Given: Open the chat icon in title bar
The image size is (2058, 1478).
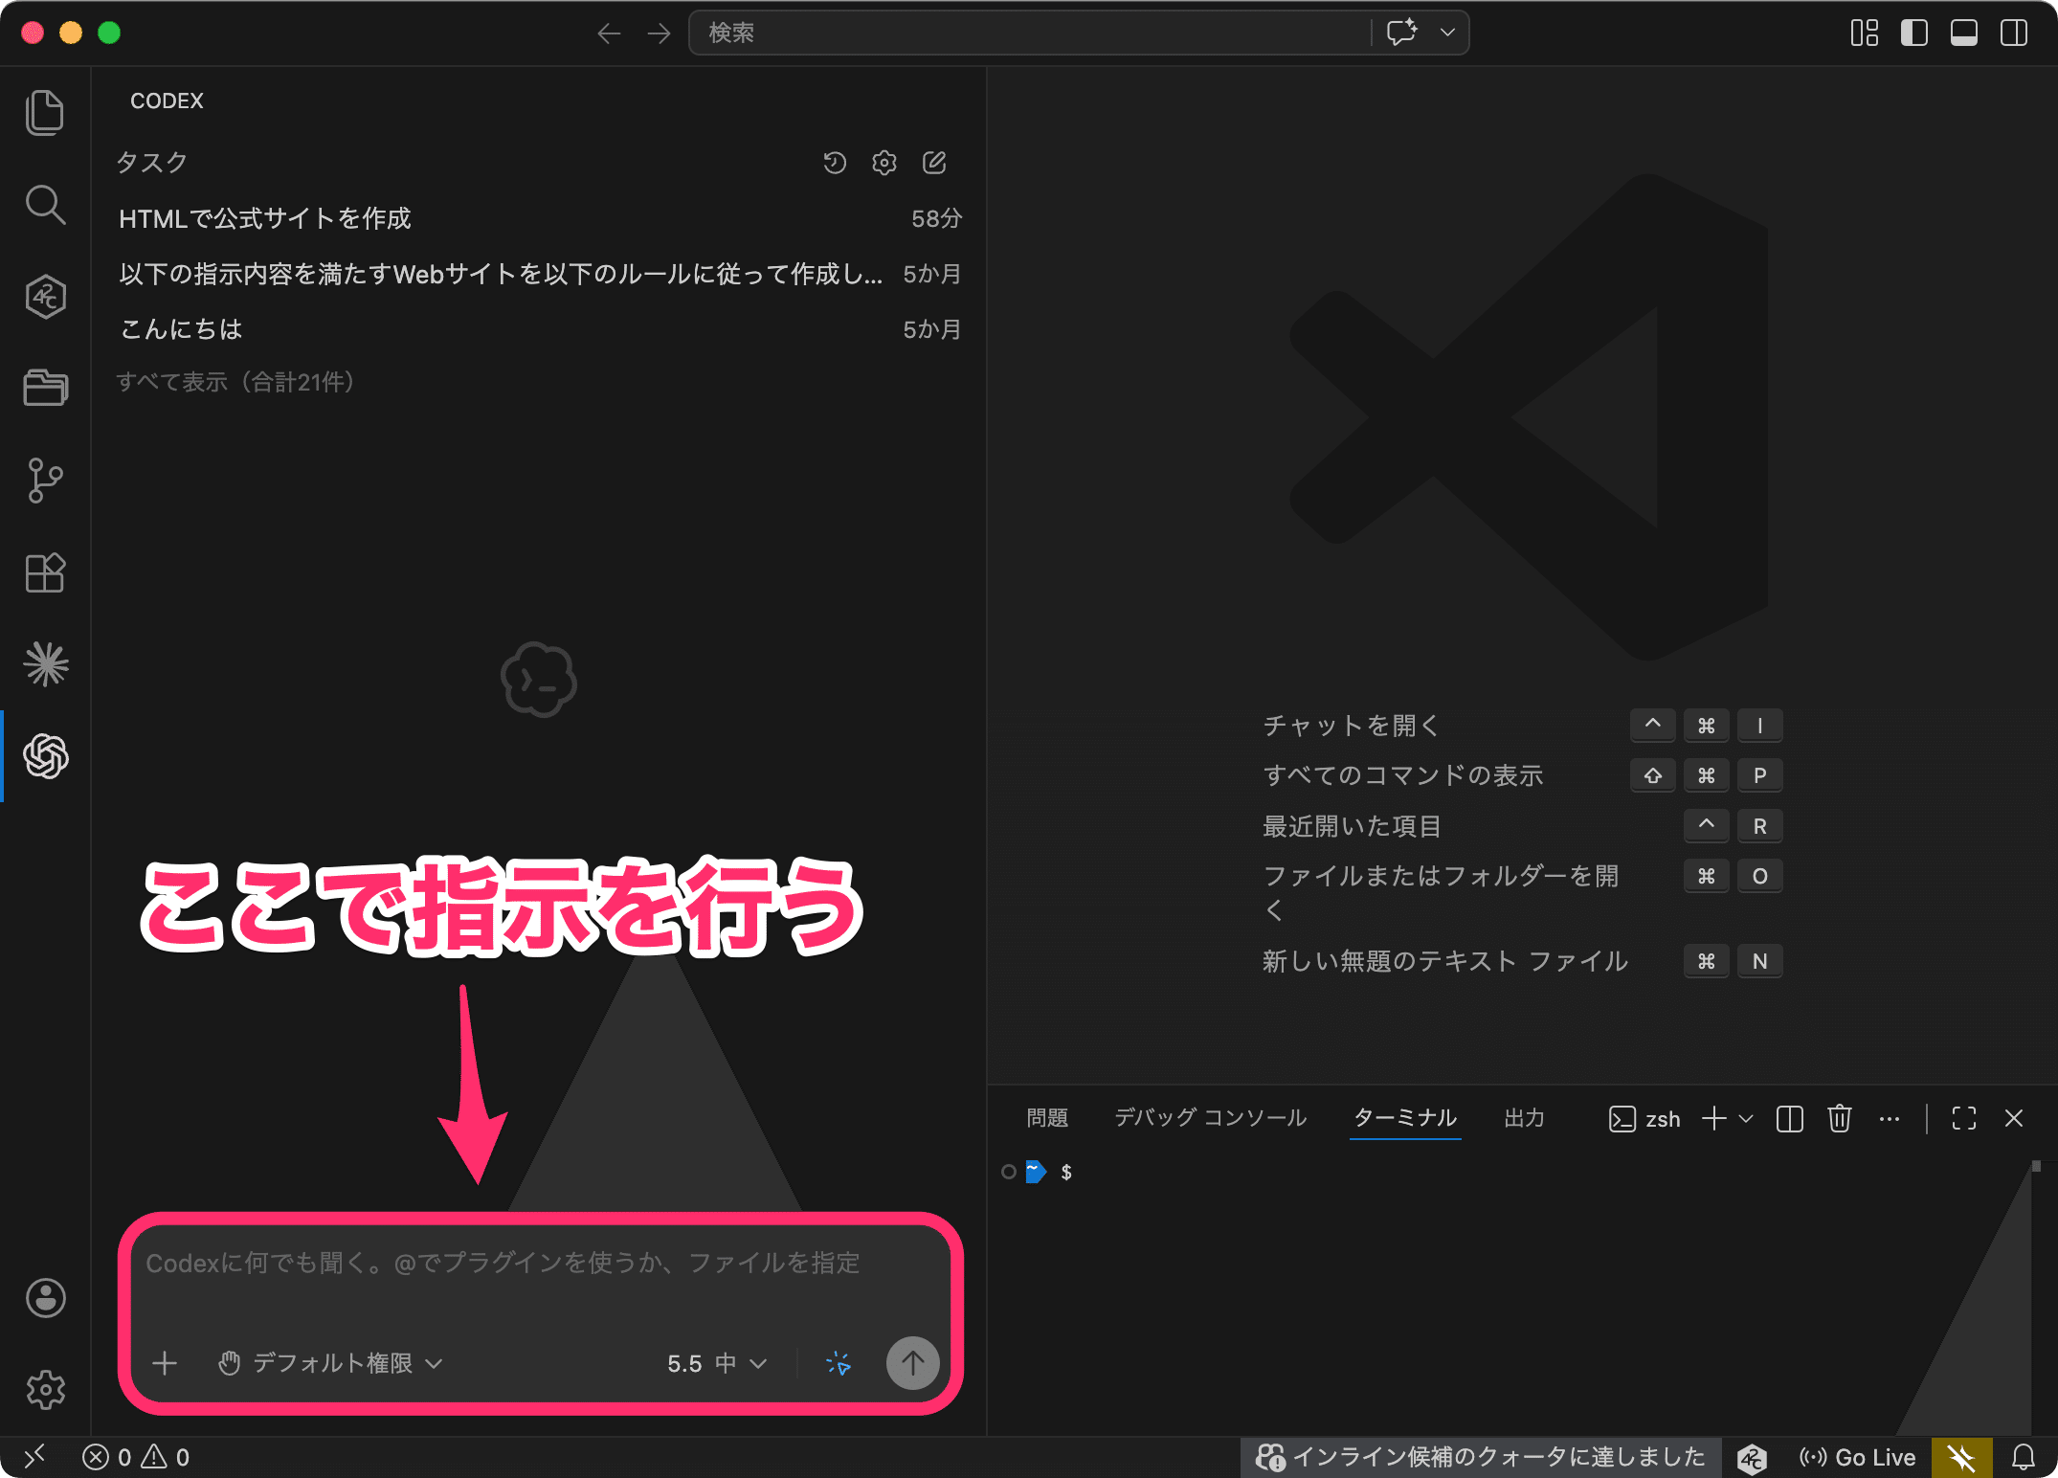Looking at the screenshot, I should pyautogui.click(x=1402, y=33).
